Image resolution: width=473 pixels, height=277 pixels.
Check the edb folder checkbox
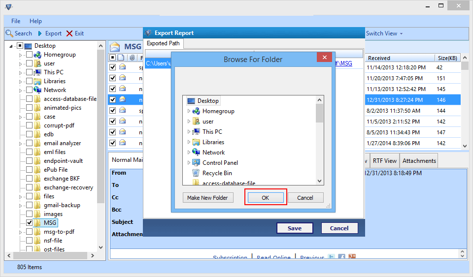click(29, 134)
